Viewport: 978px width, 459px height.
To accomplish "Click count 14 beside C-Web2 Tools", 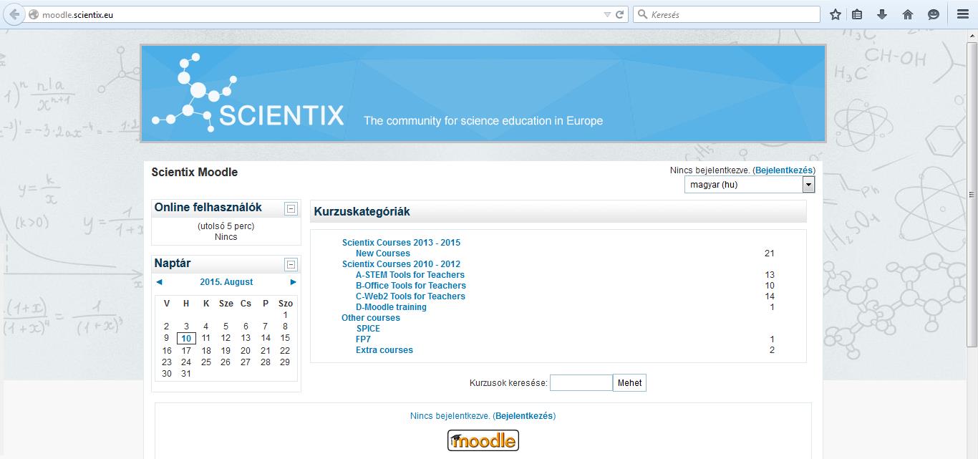I will click(770, 296).
